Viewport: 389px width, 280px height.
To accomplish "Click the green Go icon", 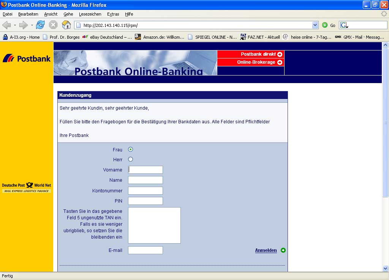I will pos(325,25).
